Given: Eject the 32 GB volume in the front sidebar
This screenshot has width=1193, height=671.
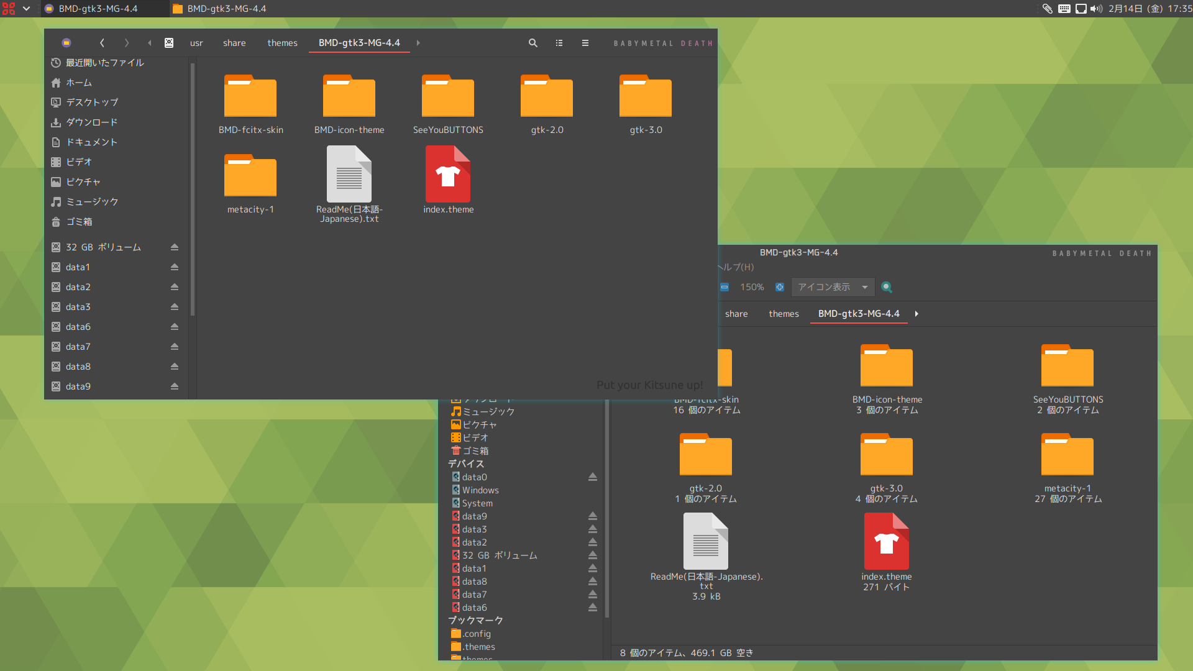Looking at the screenshot, I should point(175,247).
